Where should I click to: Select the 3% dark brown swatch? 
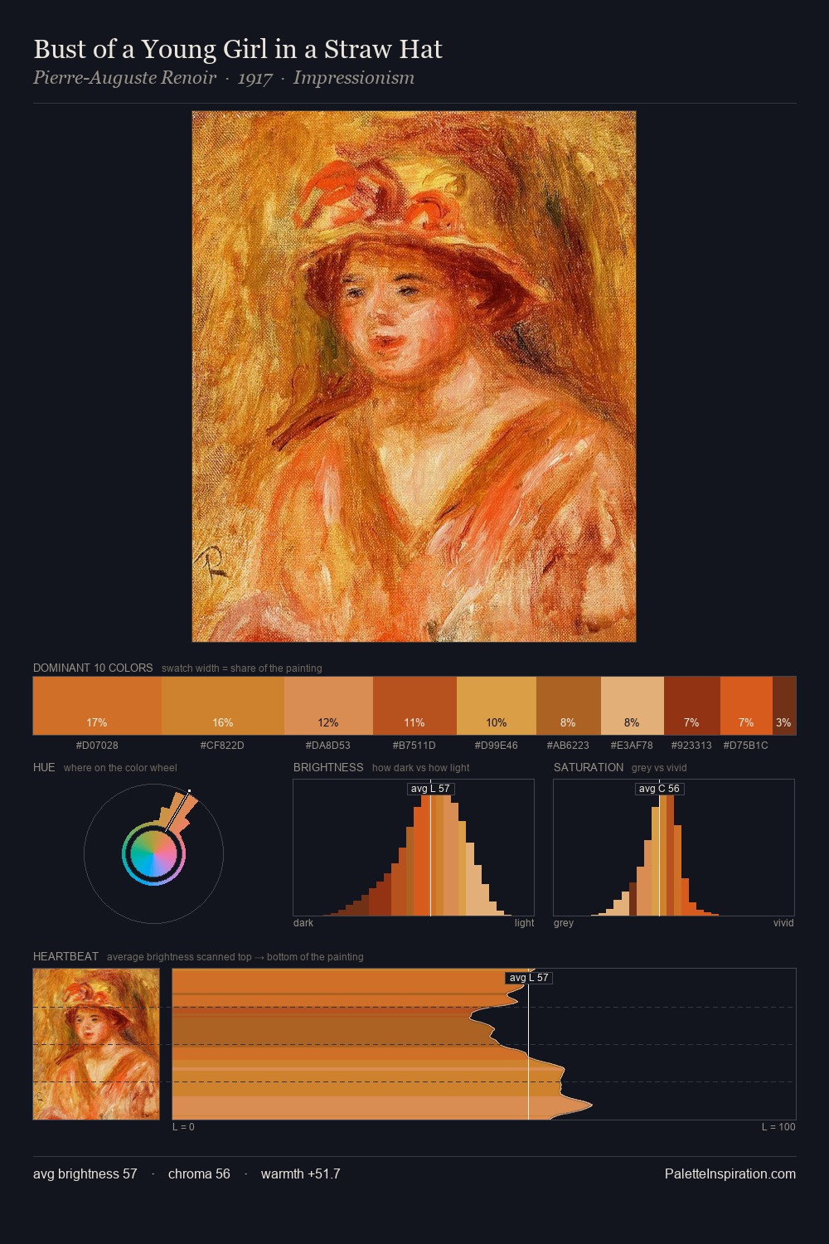784,706
